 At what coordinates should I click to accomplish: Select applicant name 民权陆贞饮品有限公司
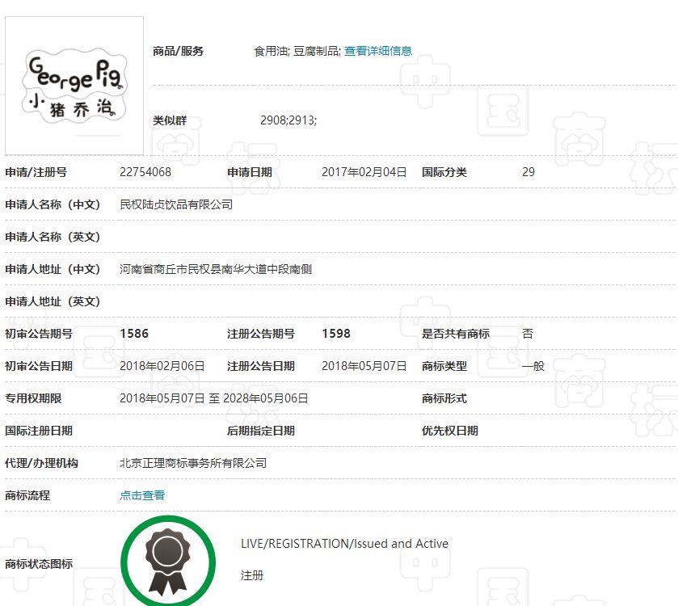point(176,204)
